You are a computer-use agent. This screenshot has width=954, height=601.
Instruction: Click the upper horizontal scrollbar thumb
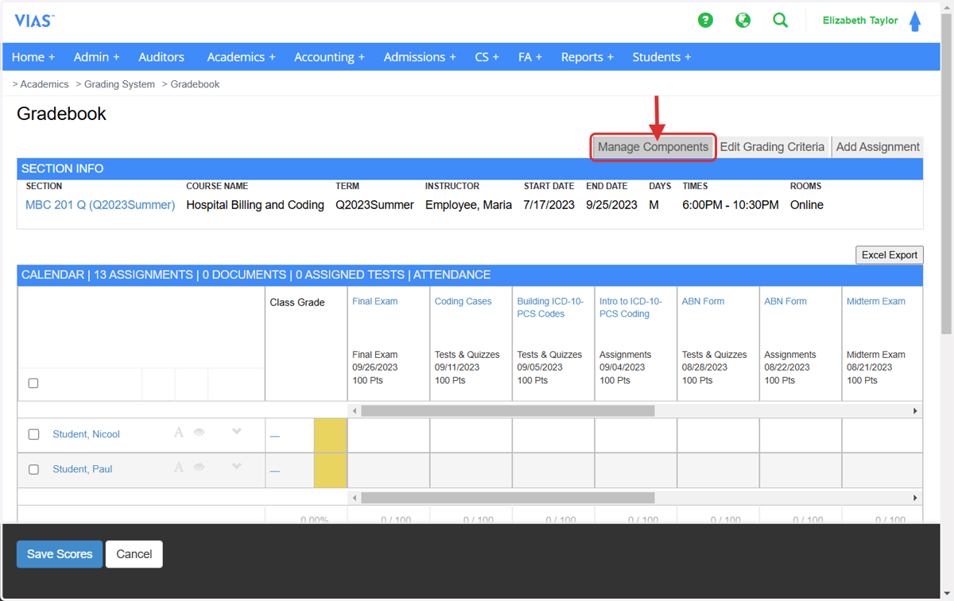(507, 411)
